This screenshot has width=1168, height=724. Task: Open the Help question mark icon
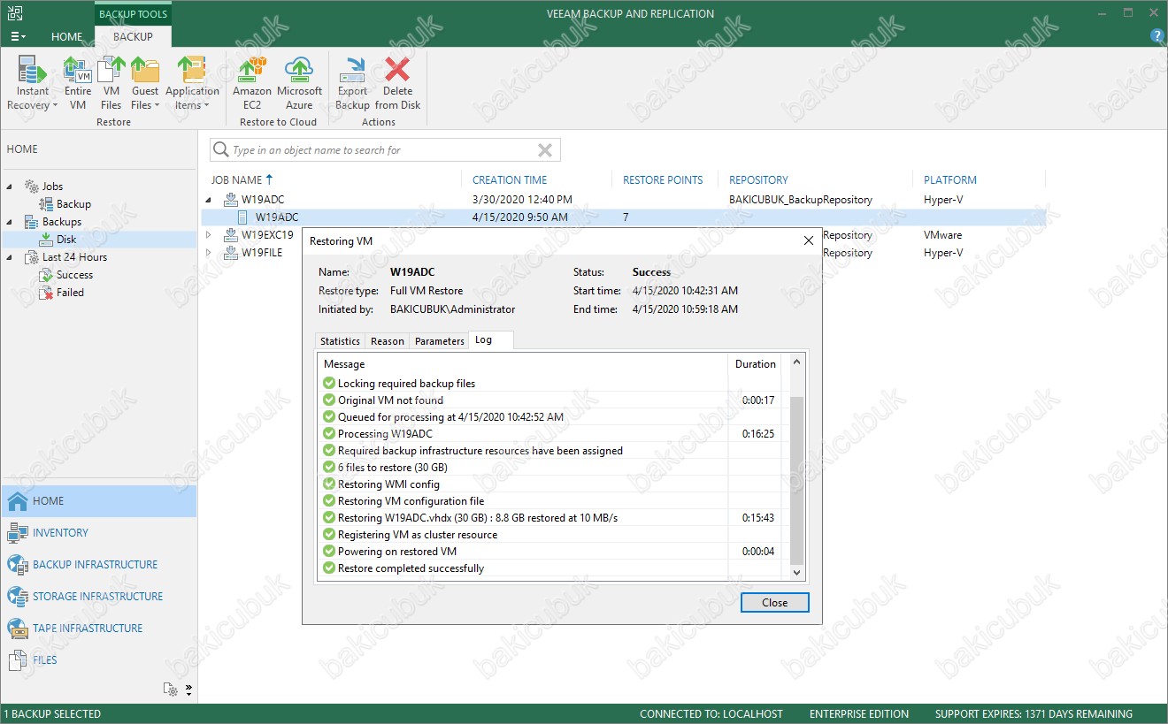point(1156,36)
